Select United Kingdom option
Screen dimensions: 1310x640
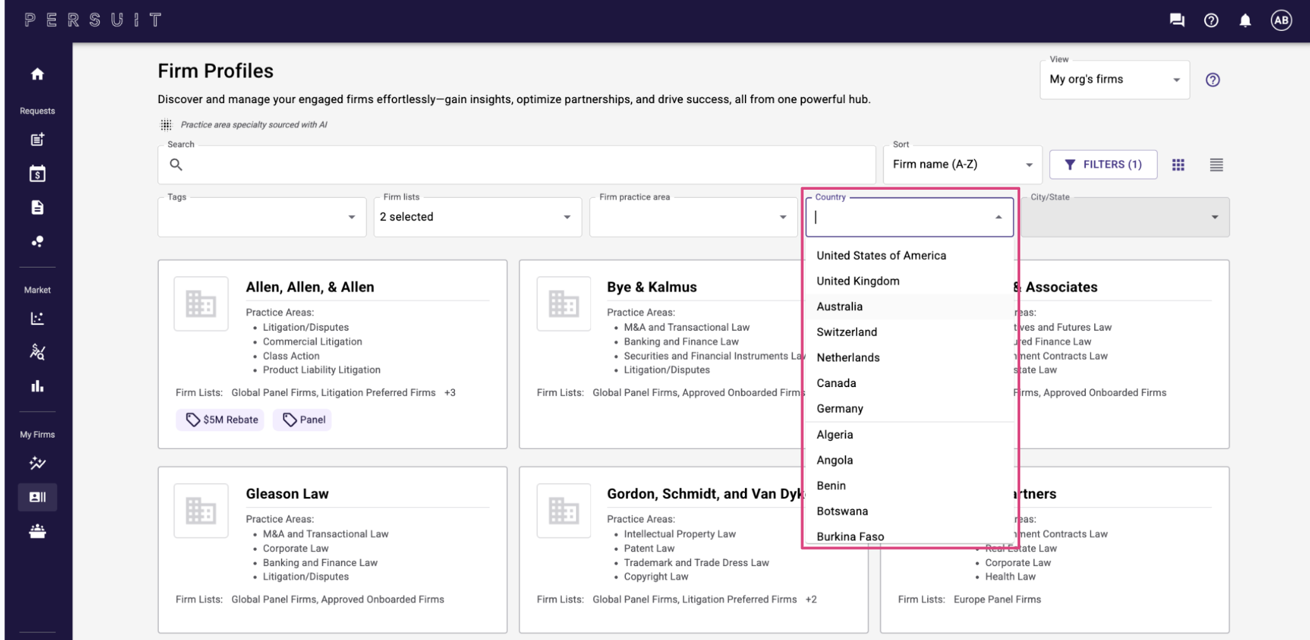point(909,281)
